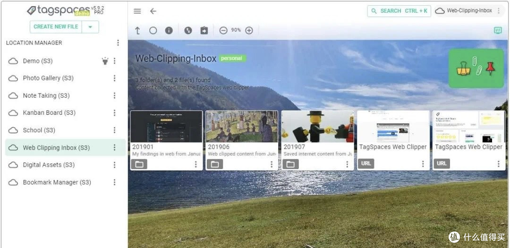Open the 201907 card three-dot menu
Screen dimensions: 510x248
[x=347, y=164]
